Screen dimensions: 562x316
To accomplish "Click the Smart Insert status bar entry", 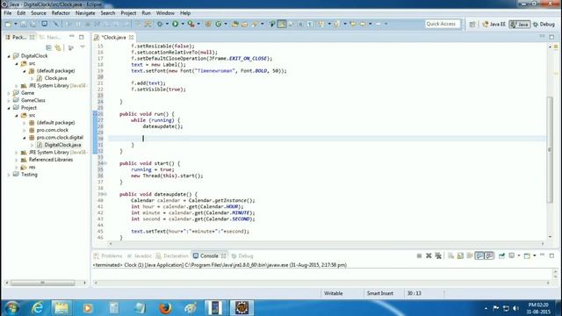I will click(380, 293).
